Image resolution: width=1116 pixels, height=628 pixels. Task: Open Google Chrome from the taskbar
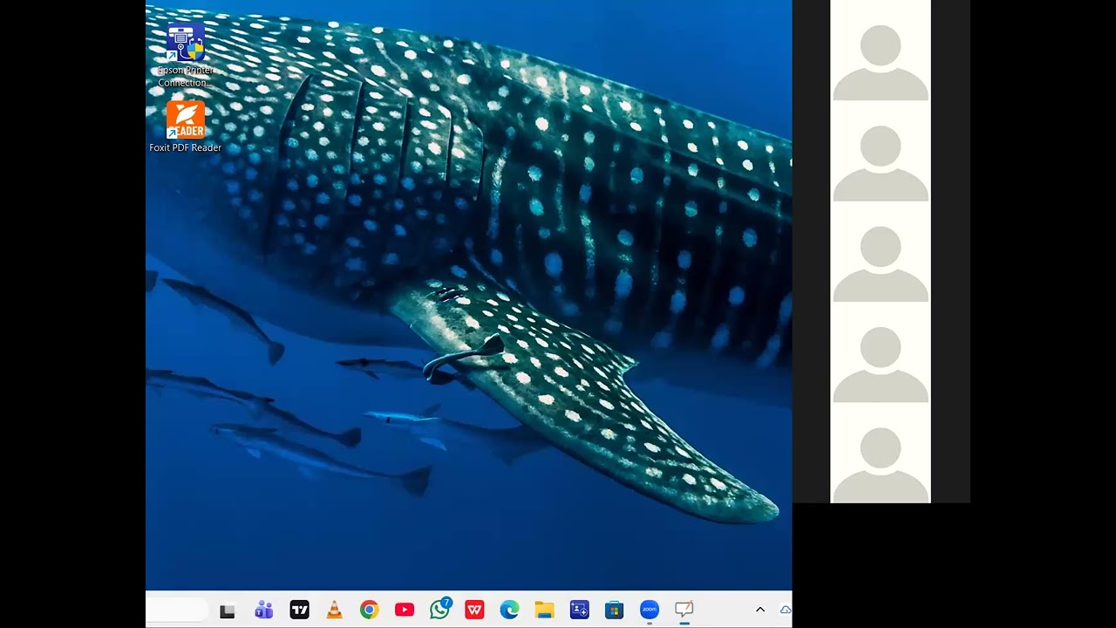click(x=369, y=611)
